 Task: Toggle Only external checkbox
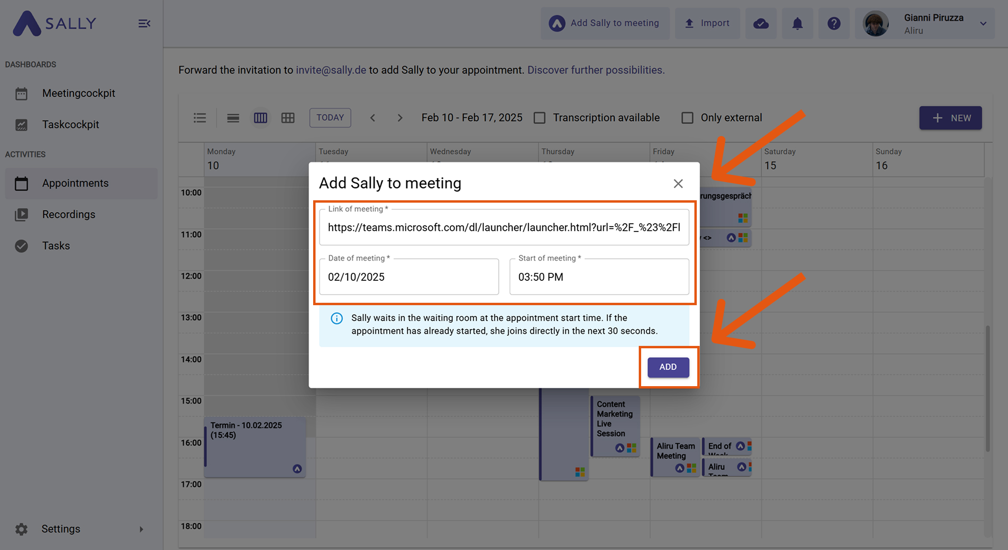(687, 118)
